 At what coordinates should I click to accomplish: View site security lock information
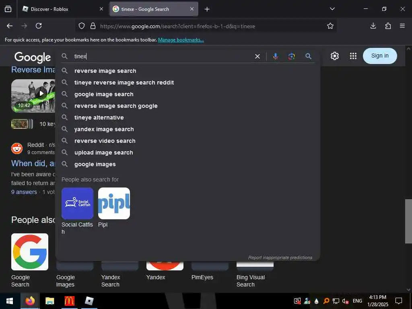(93, 26)
